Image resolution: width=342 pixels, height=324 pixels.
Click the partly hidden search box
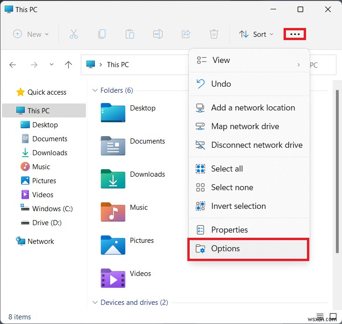[323, 65]
